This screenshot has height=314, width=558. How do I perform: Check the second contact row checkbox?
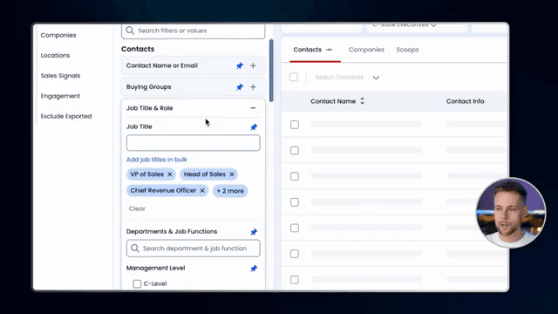pos(295,151)
